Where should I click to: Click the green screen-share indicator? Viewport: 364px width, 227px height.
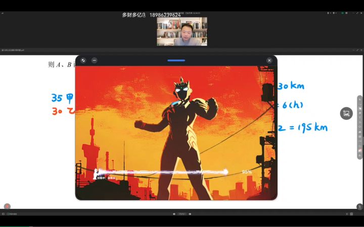coord(342,13)
